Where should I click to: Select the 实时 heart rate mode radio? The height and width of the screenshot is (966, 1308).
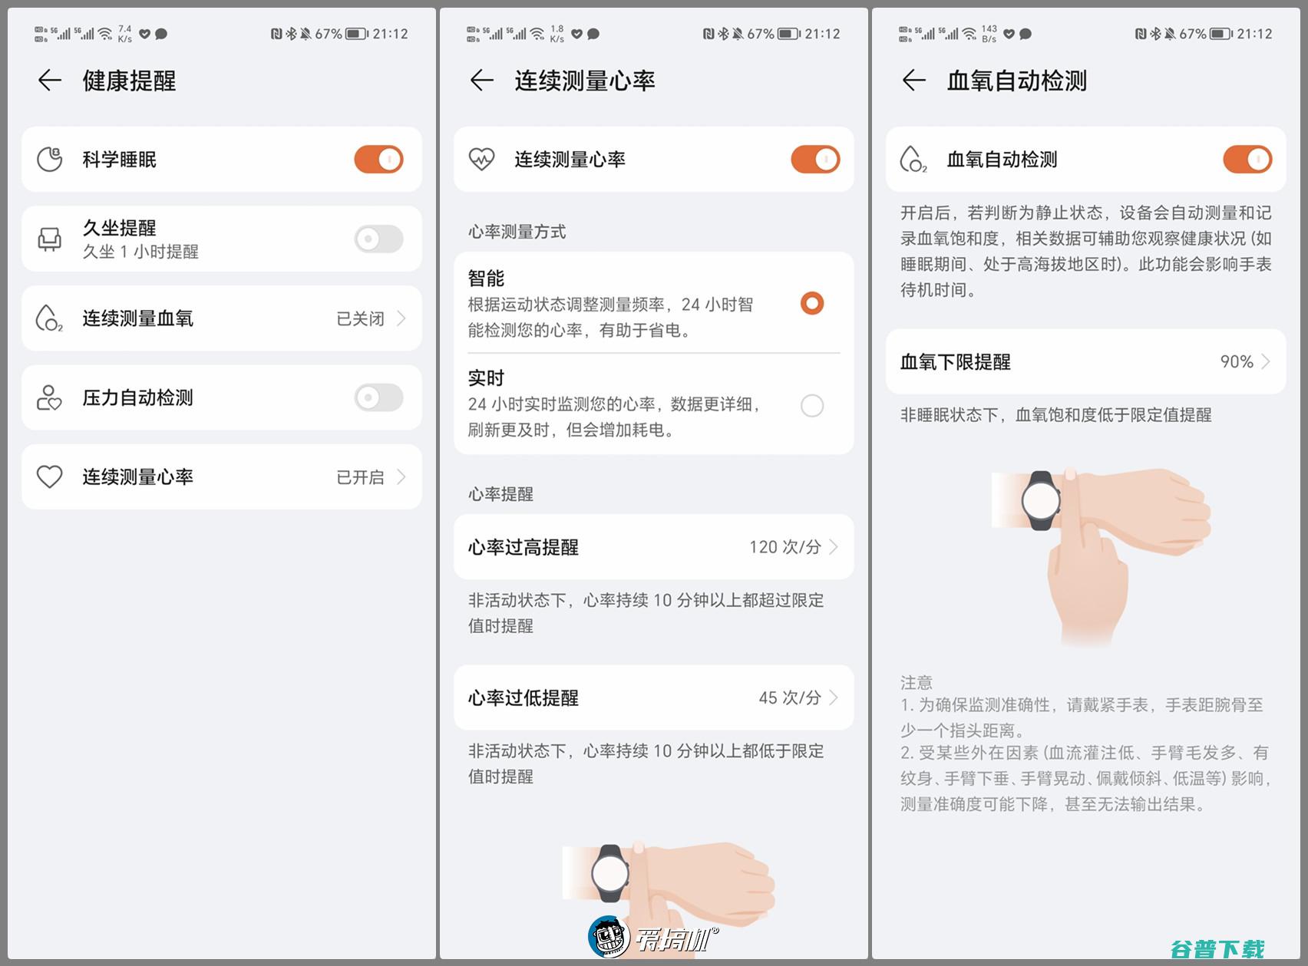(811, 405)
